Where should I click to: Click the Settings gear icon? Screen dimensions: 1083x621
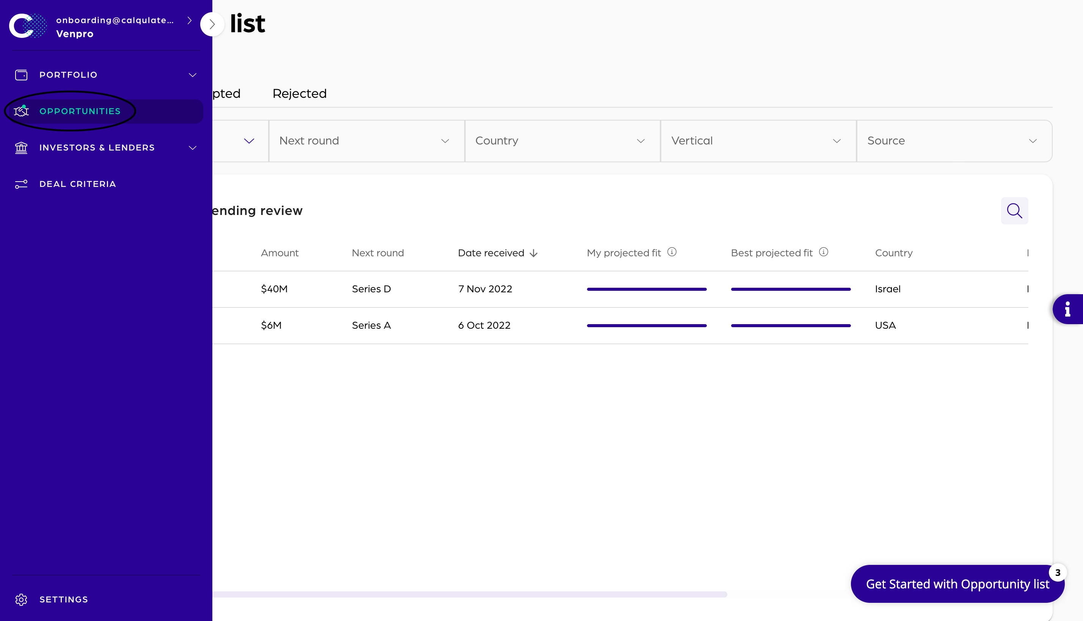pyautogui.click(x=21, y=599)
